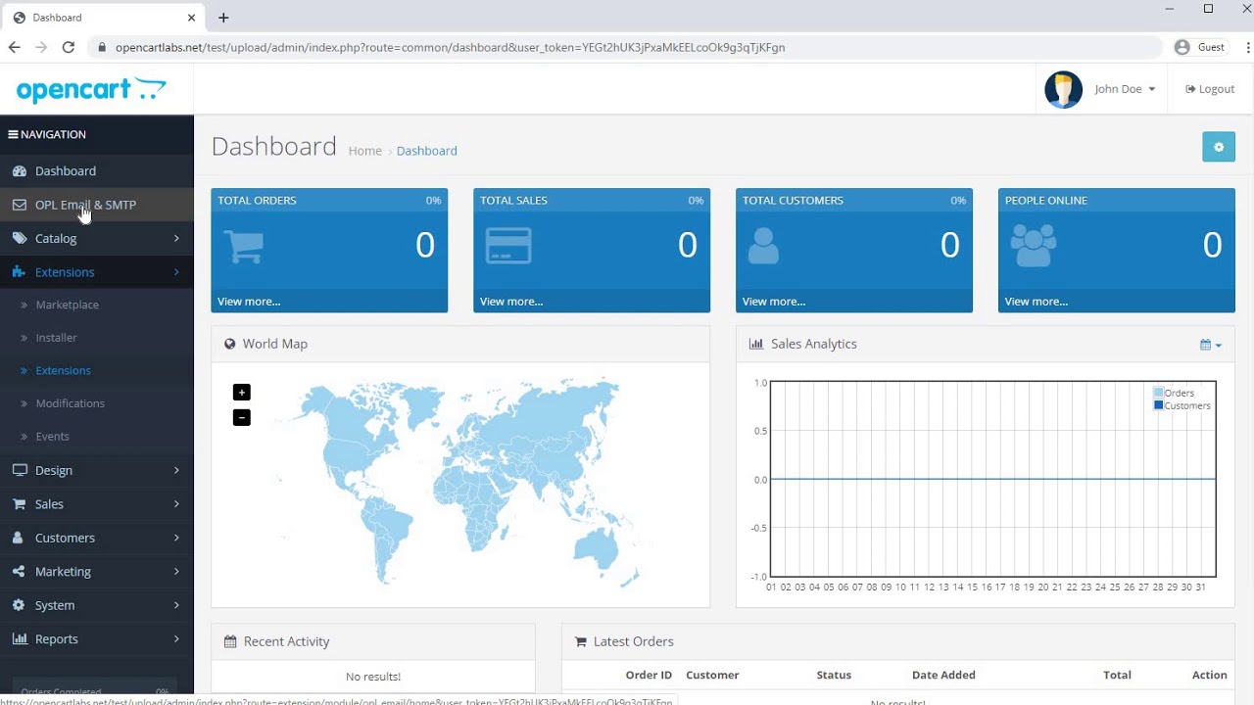Click the John Doe profile avatar

[x=1063, y=89]
